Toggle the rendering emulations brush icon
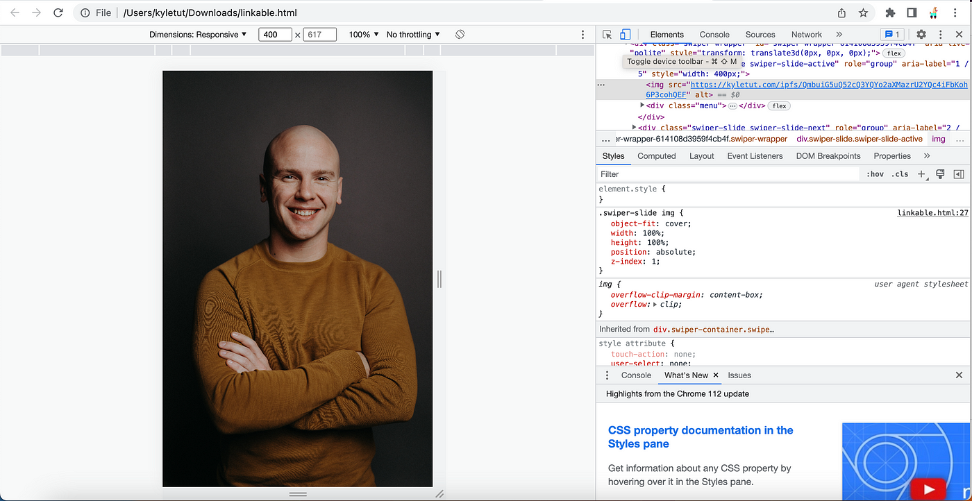972x501 pixels. [940, 174]
